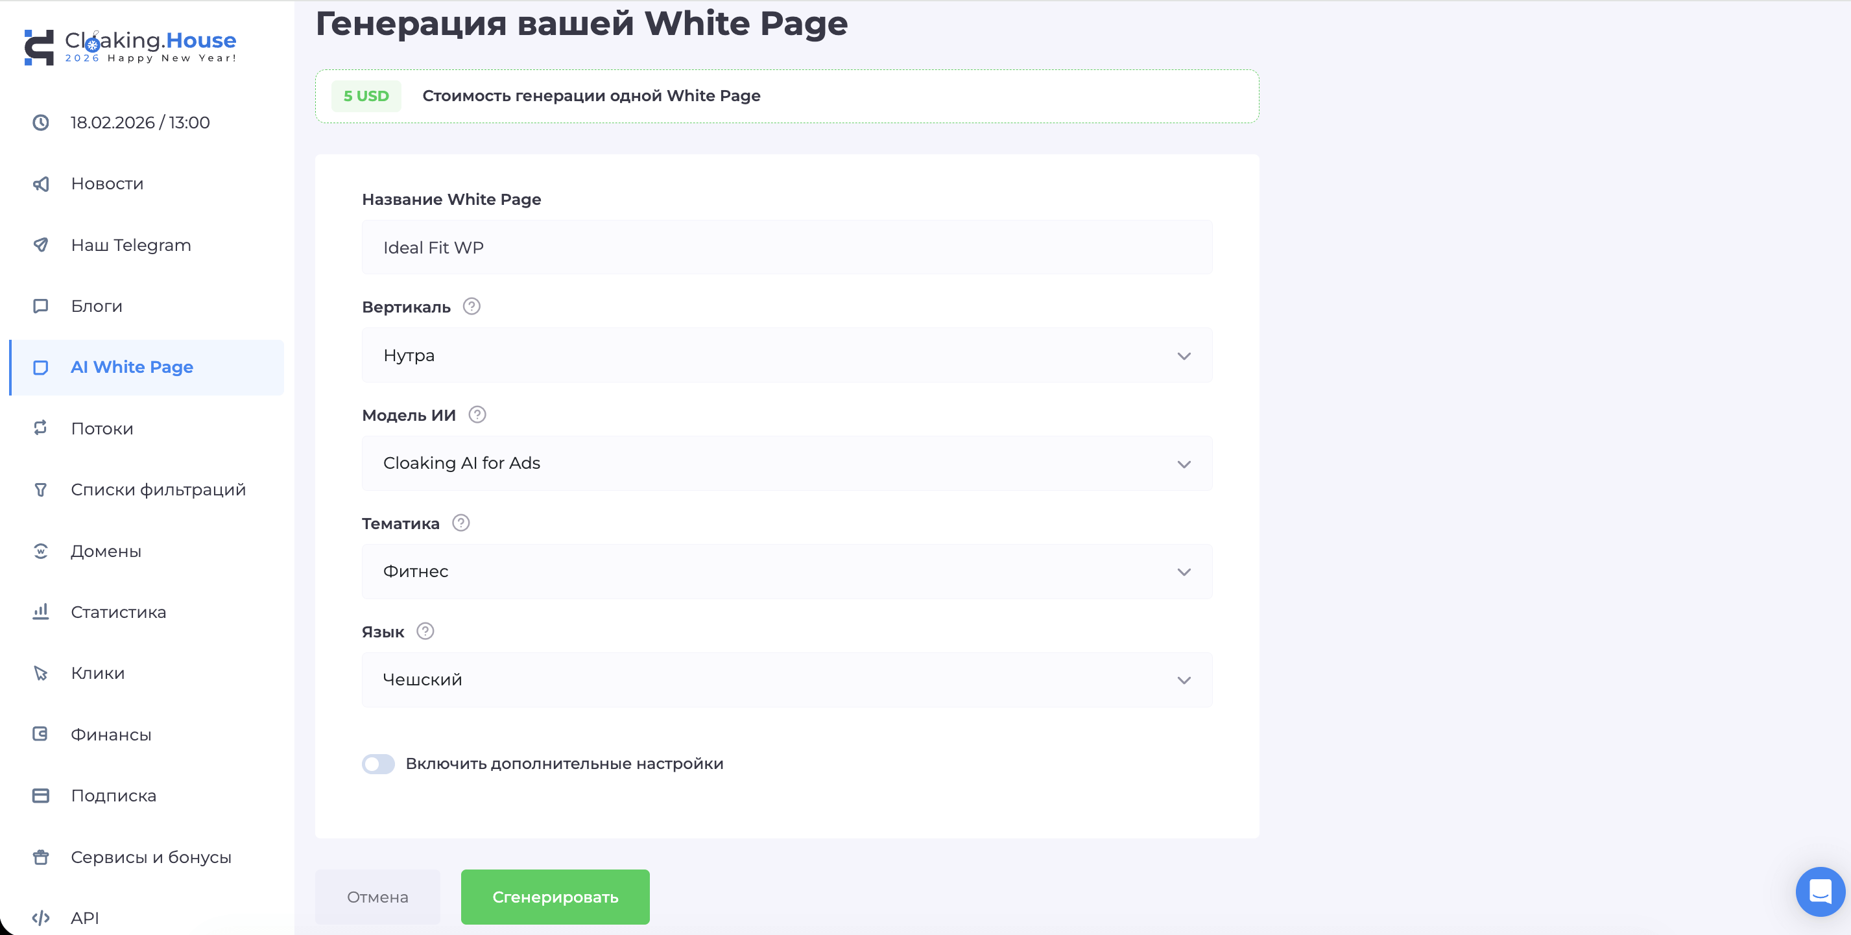Enable the дополнительные настройки toggle
This screenshot has width=1851, height=935.
pos(379,763)
